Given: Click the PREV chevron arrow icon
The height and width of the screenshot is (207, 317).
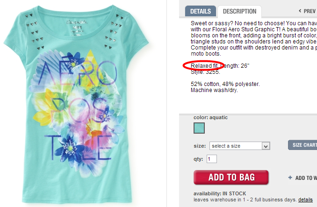Looking at the screenshot, I should pos(300,11).
